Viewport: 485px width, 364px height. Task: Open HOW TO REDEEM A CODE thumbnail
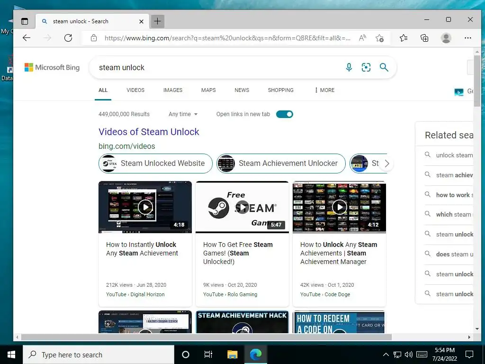pyautogui.click(x=339, y=322)
